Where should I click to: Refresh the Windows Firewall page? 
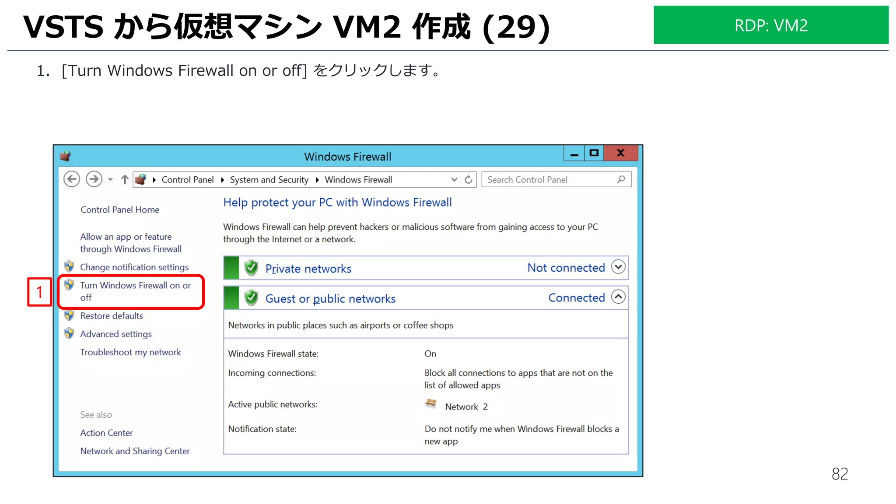pos(469,179)
